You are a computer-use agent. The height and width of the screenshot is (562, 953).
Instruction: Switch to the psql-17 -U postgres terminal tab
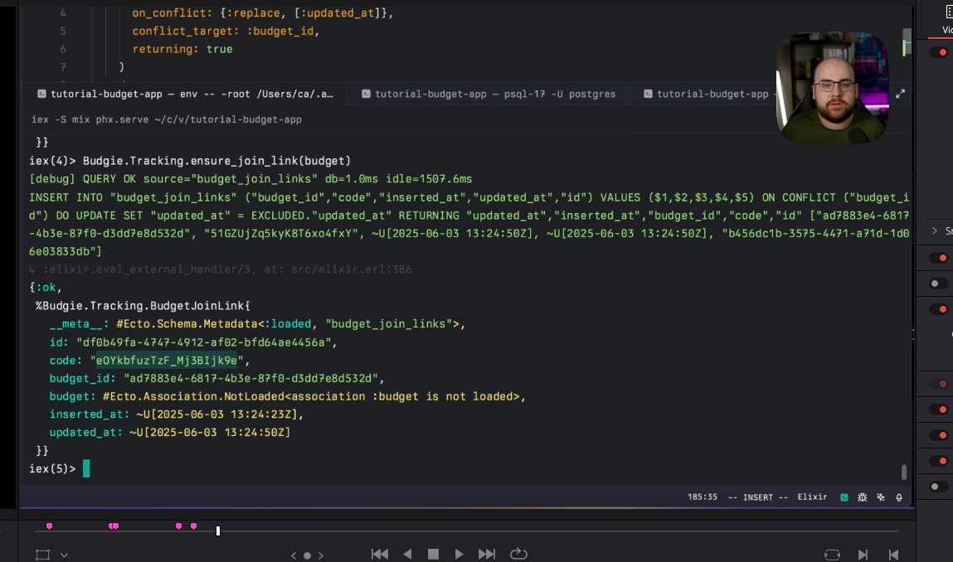[489, 94]
